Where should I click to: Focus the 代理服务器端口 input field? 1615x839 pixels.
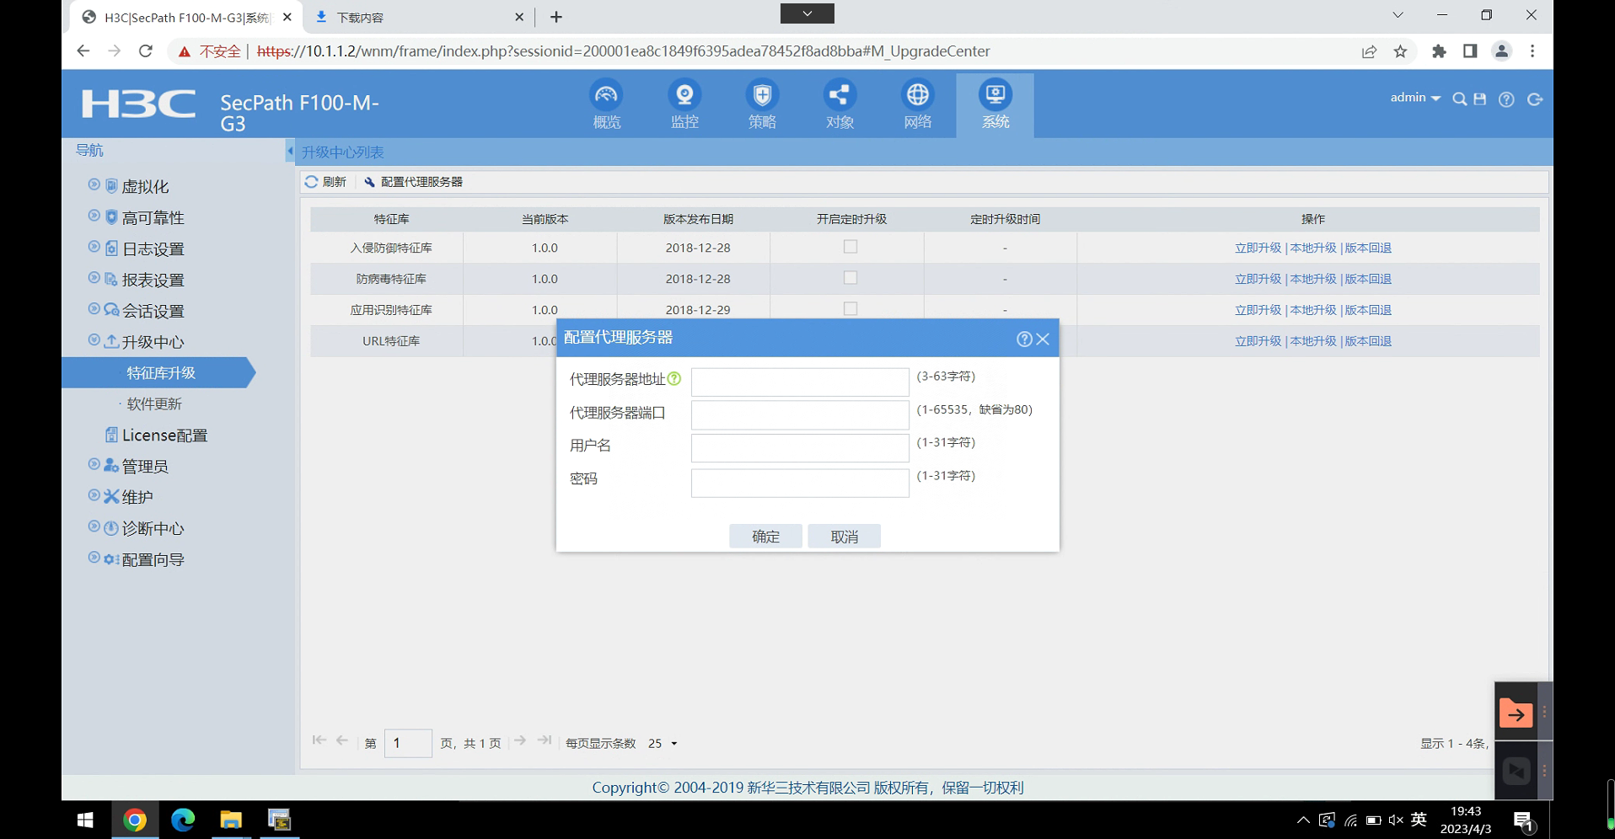click(x=800, y=414)
